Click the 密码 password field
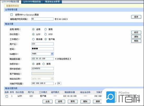The image size is (144, 106). tap(42, 49)
